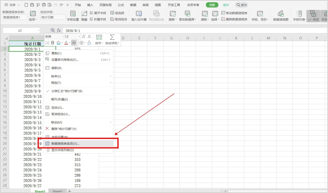Screen dimensions: 328x193
Task: Choose 删除"统计日期"(V) in context menu
Action: pos(78,129)
